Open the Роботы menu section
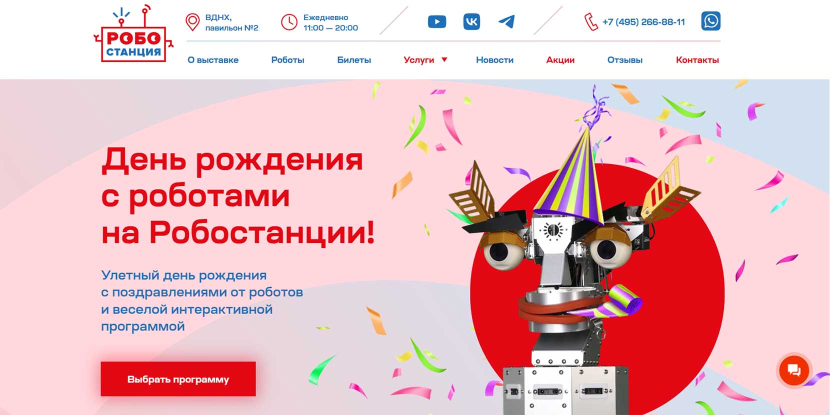 click(287, 60)
